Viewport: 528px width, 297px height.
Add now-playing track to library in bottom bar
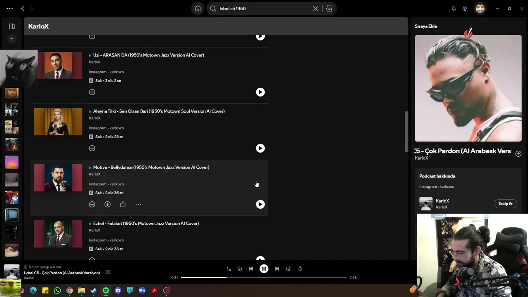108,272
